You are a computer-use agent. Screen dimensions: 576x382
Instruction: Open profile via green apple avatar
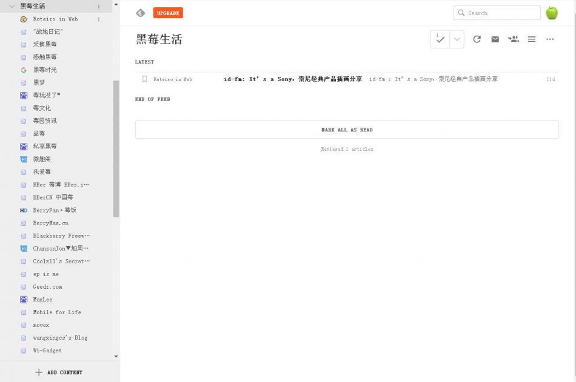[551, 12]
